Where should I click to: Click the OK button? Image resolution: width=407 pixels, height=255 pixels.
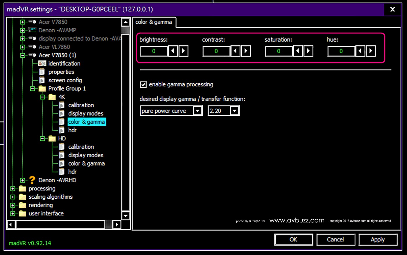click(x=293, y=240)
